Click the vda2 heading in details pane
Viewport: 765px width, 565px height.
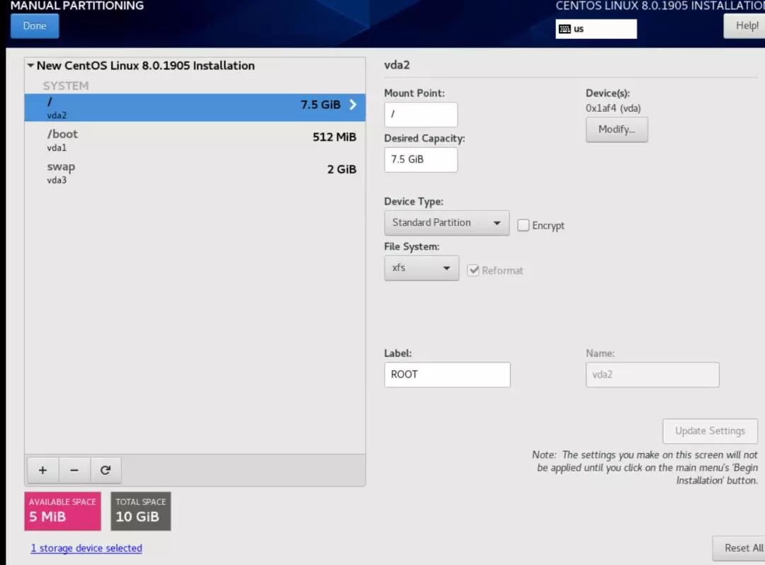(397, 65)
